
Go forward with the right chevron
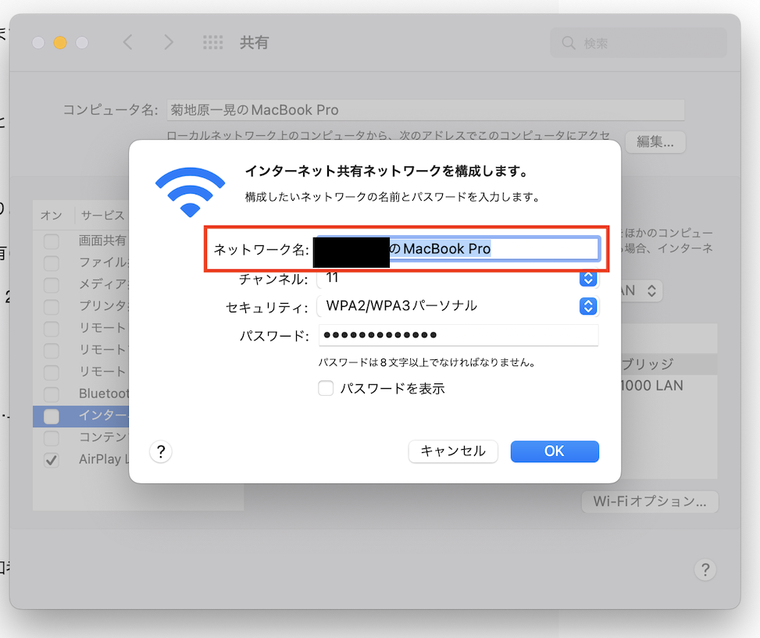(x=168, y=42)
